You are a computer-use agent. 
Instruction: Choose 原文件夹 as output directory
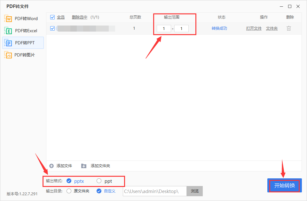click(69, 191)
